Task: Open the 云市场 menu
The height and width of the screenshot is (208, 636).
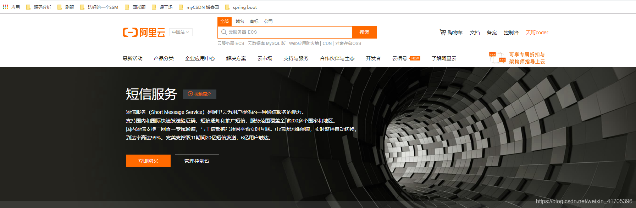Action: click(265, 58)
